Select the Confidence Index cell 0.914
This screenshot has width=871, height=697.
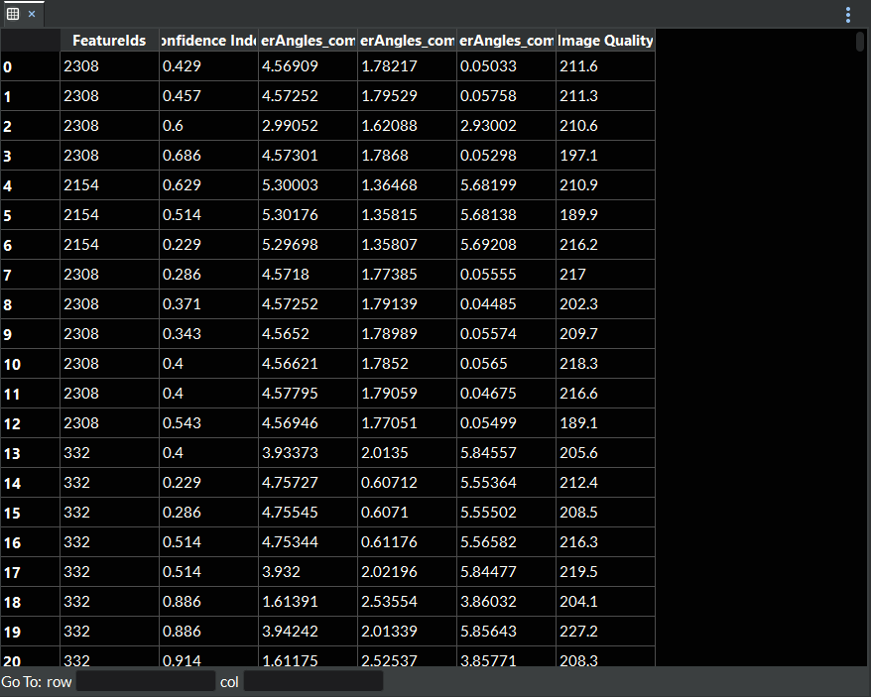point(208,658)
